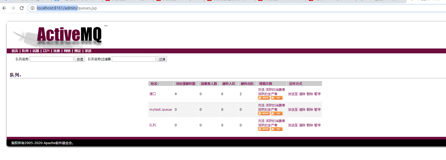Open atom feed for 港口 queue
This screenshot has width=446, height=160.
pos(264,98)
